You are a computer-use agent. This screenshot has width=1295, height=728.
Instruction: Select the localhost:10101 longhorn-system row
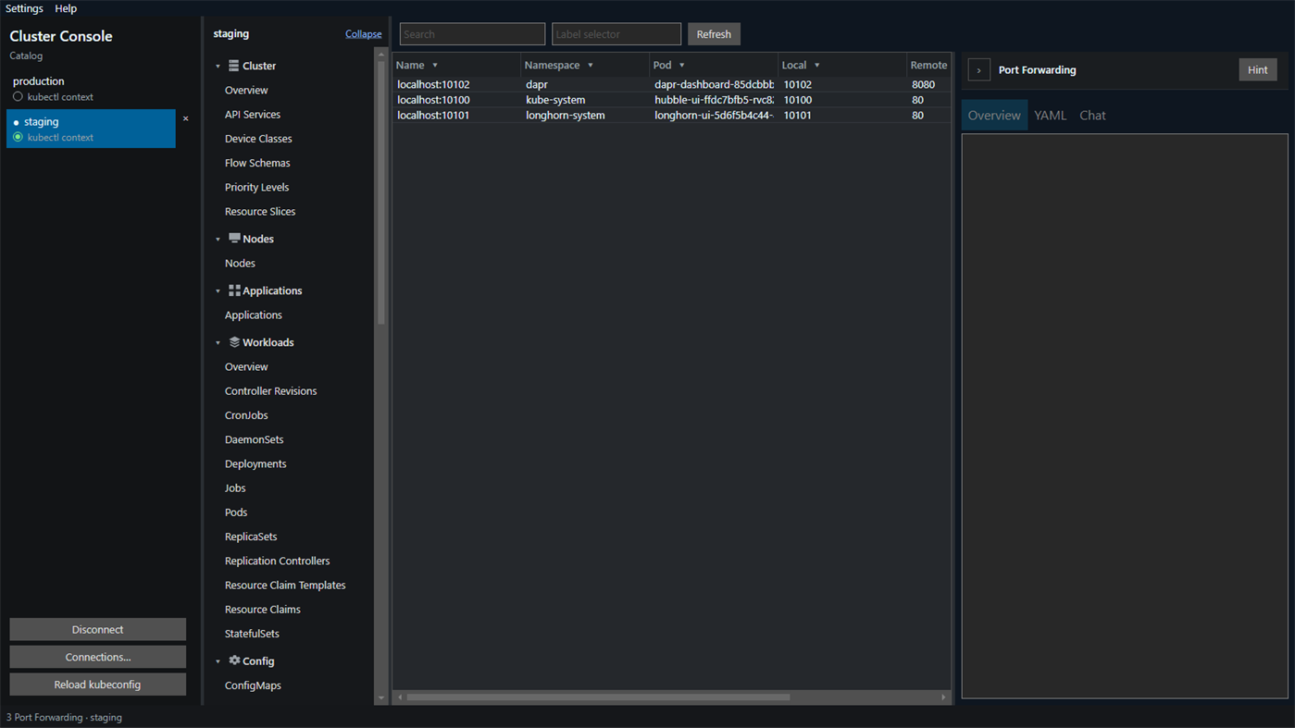pyautogui.click(x=672, y=116)
